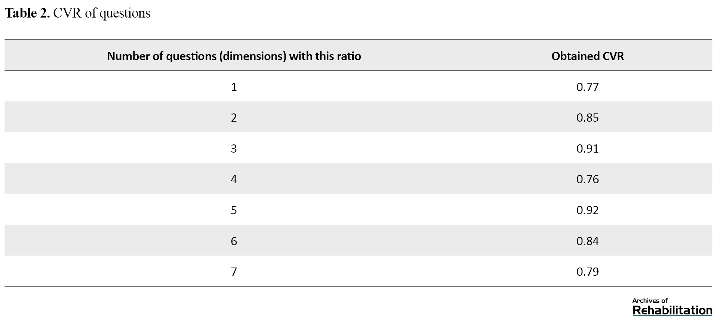Viewport: 720px width, 325px height.
Task: Select the 'Obtained CVR' column header
Action: (587, 56)
